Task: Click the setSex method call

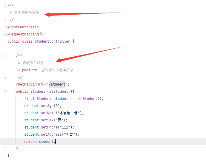Action: point(47,120)
